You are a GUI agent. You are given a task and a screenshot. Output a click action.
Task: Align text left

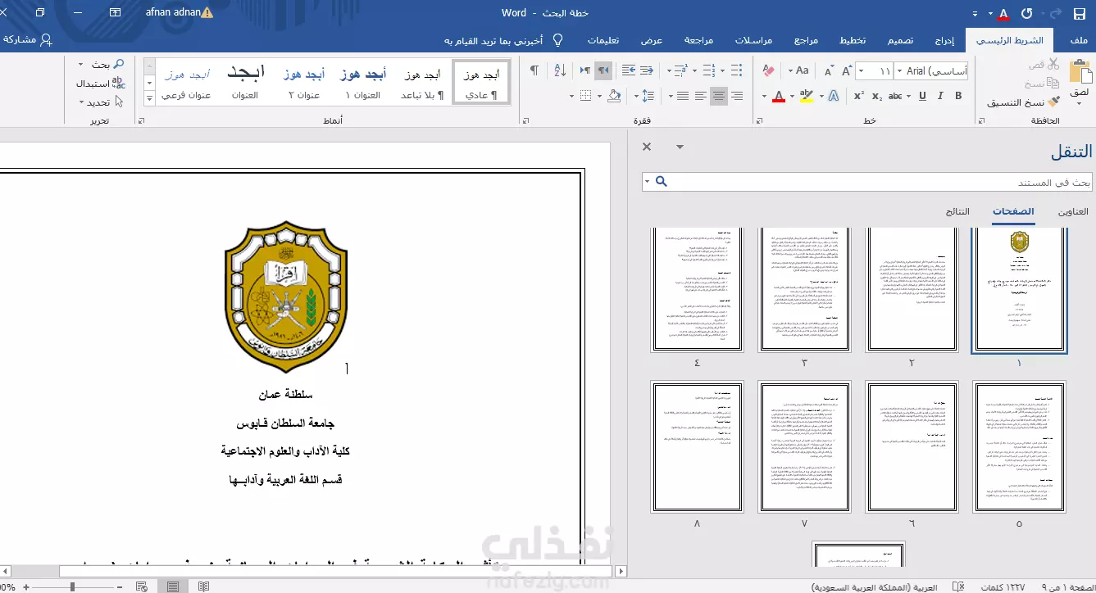pyautogui.click(x=700, y=96)
